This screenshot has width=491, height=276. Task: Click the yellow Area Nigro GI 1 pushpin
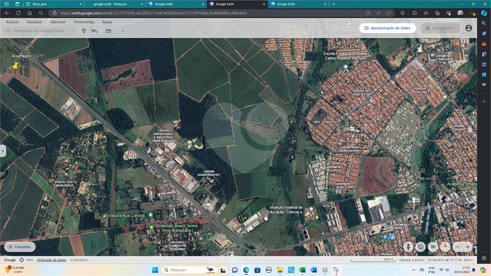pos(15,65)
